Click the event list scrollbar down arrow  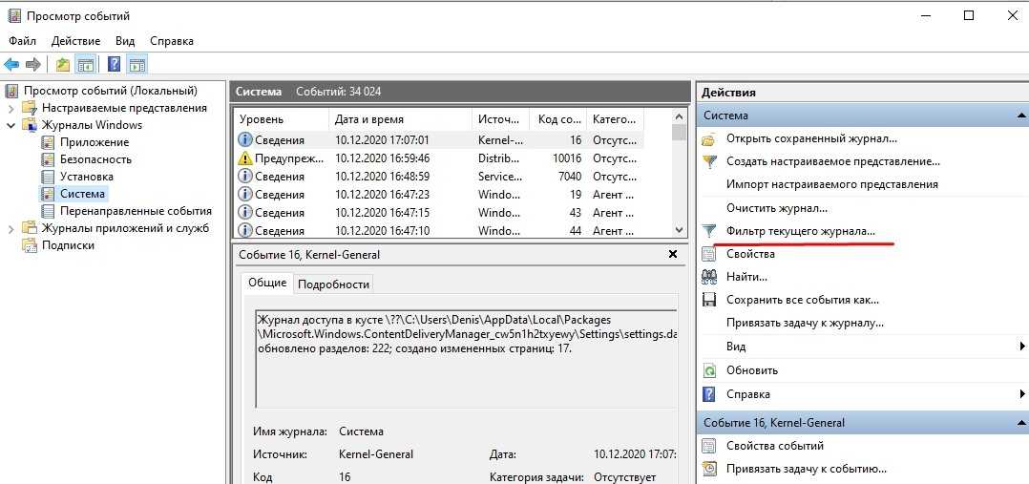pyautogui.click(x=679, y=230)
